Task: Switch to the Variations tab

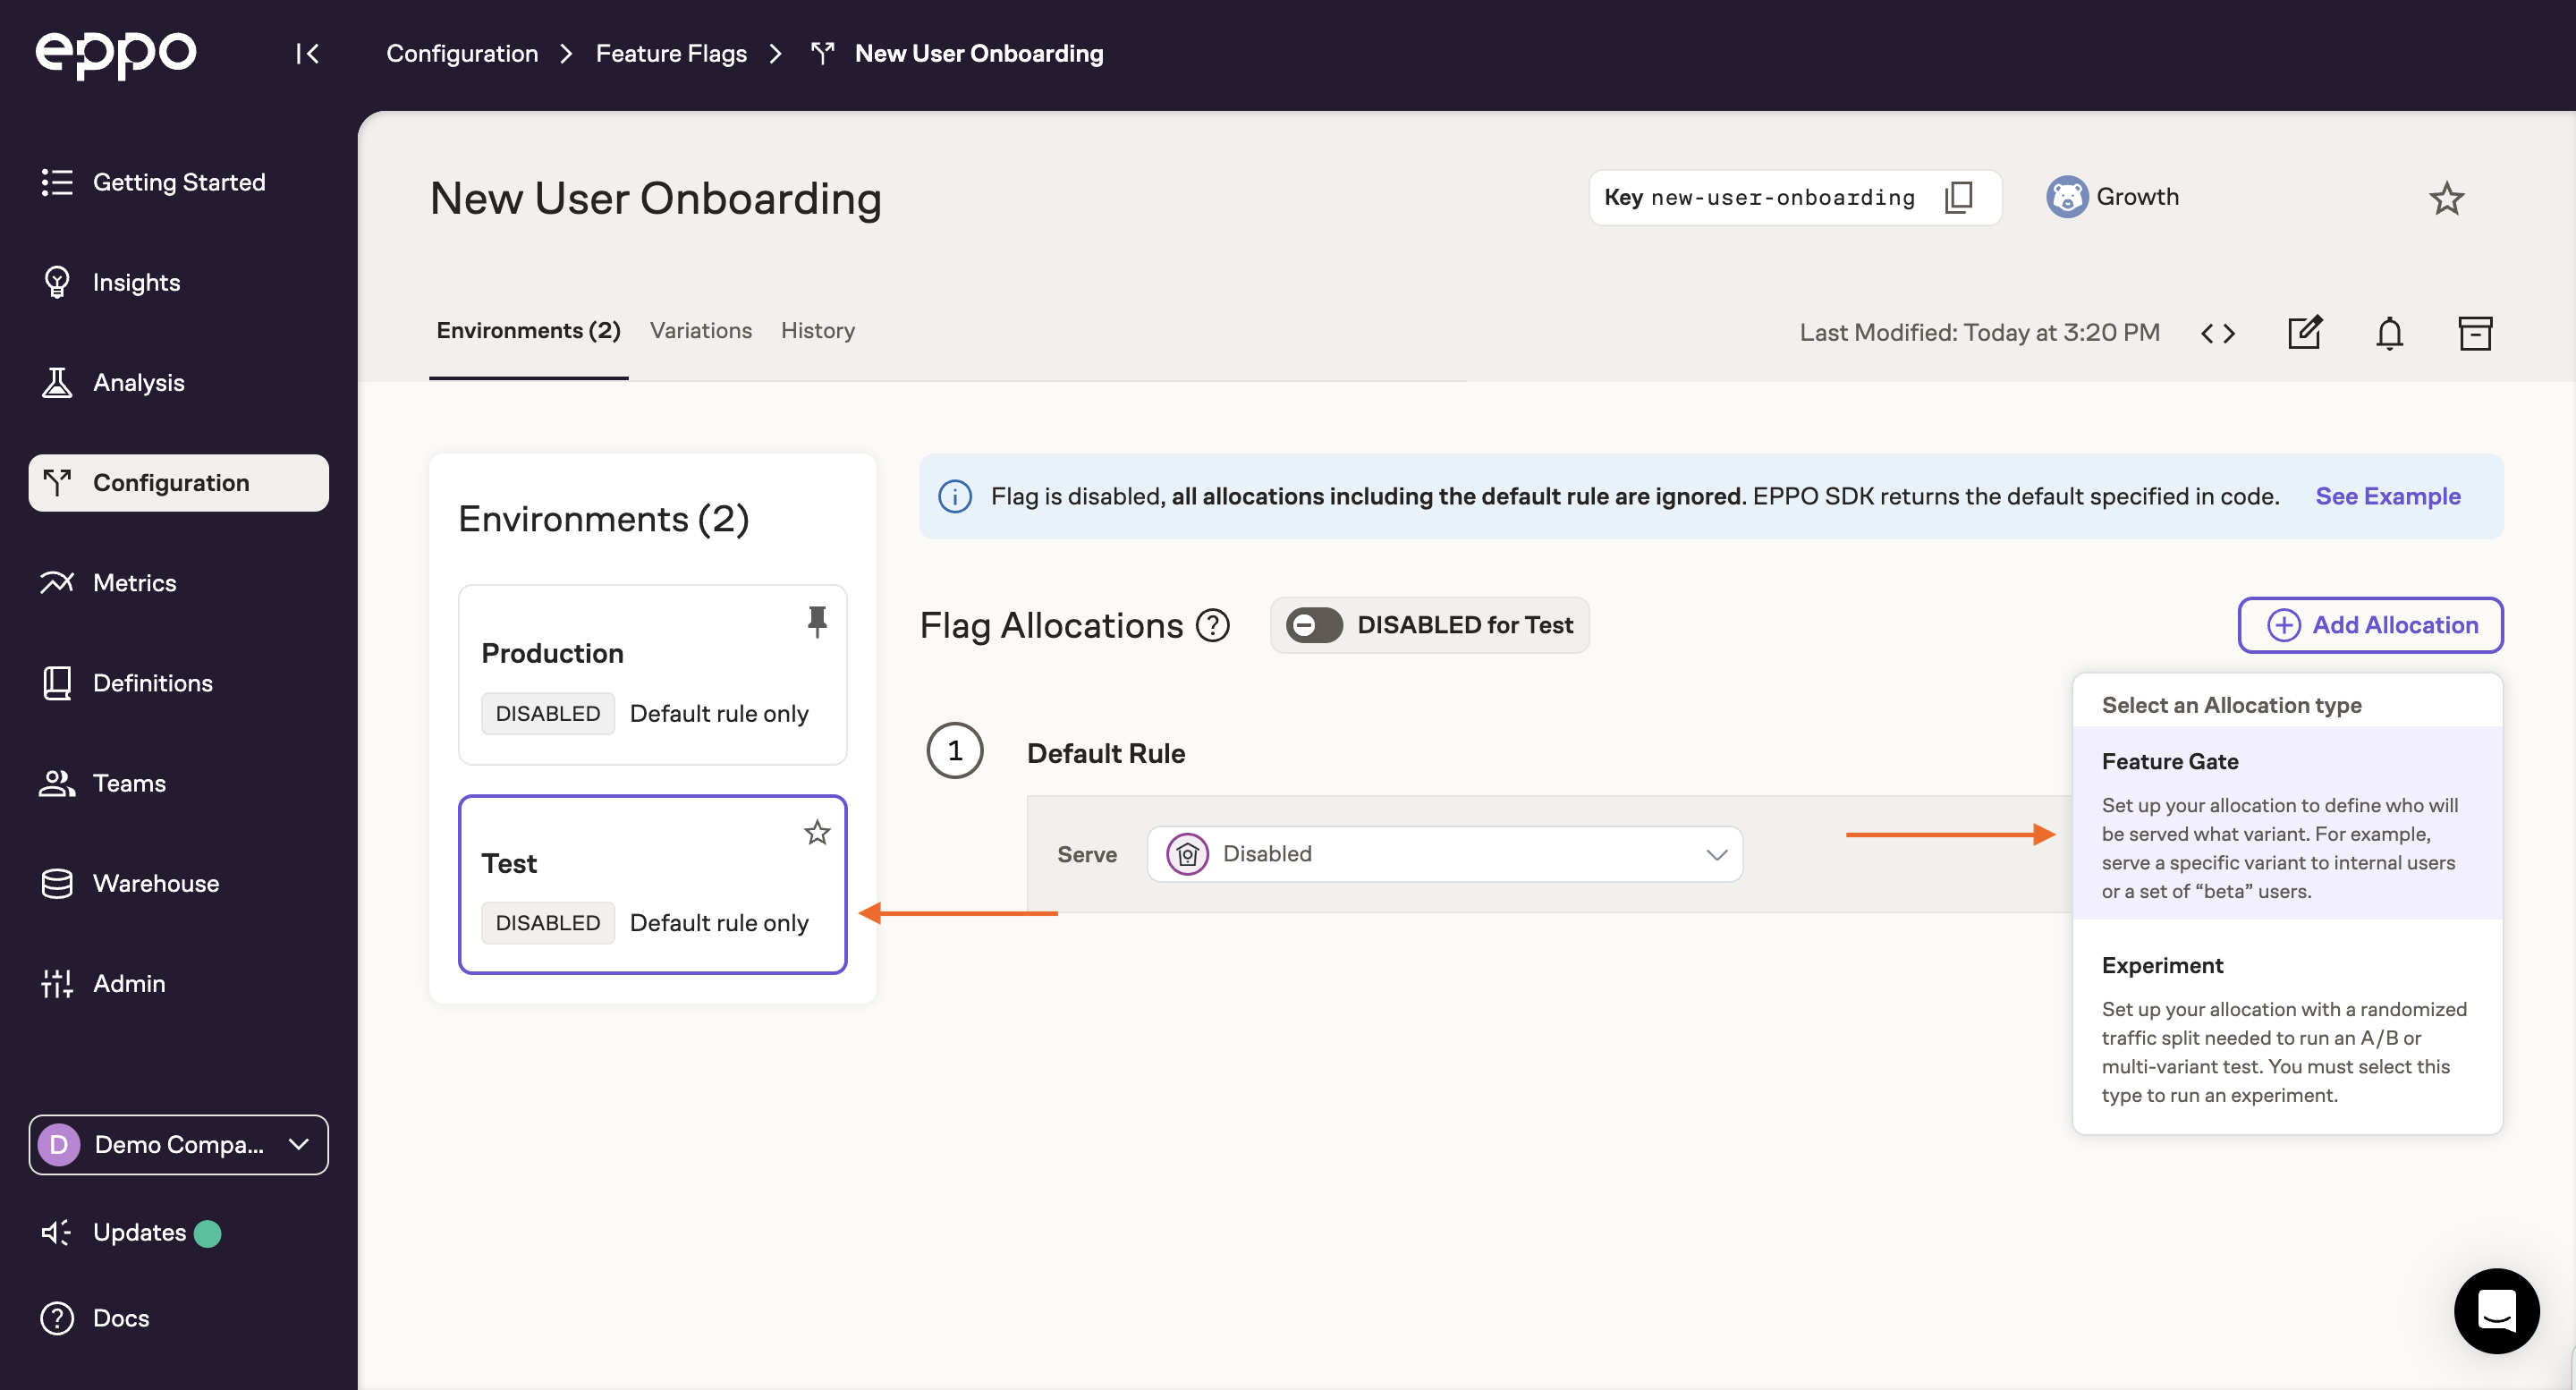Action: (700, 330)
